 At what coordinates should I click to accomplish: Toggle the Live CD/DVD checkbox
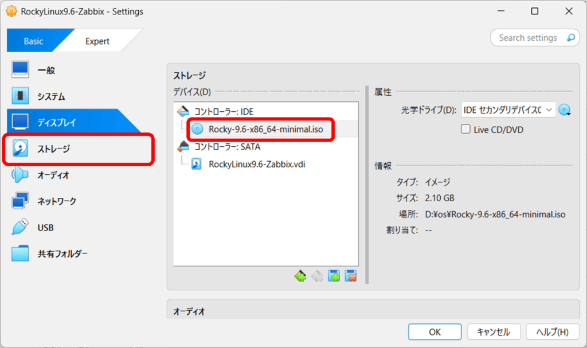point(465,129)
